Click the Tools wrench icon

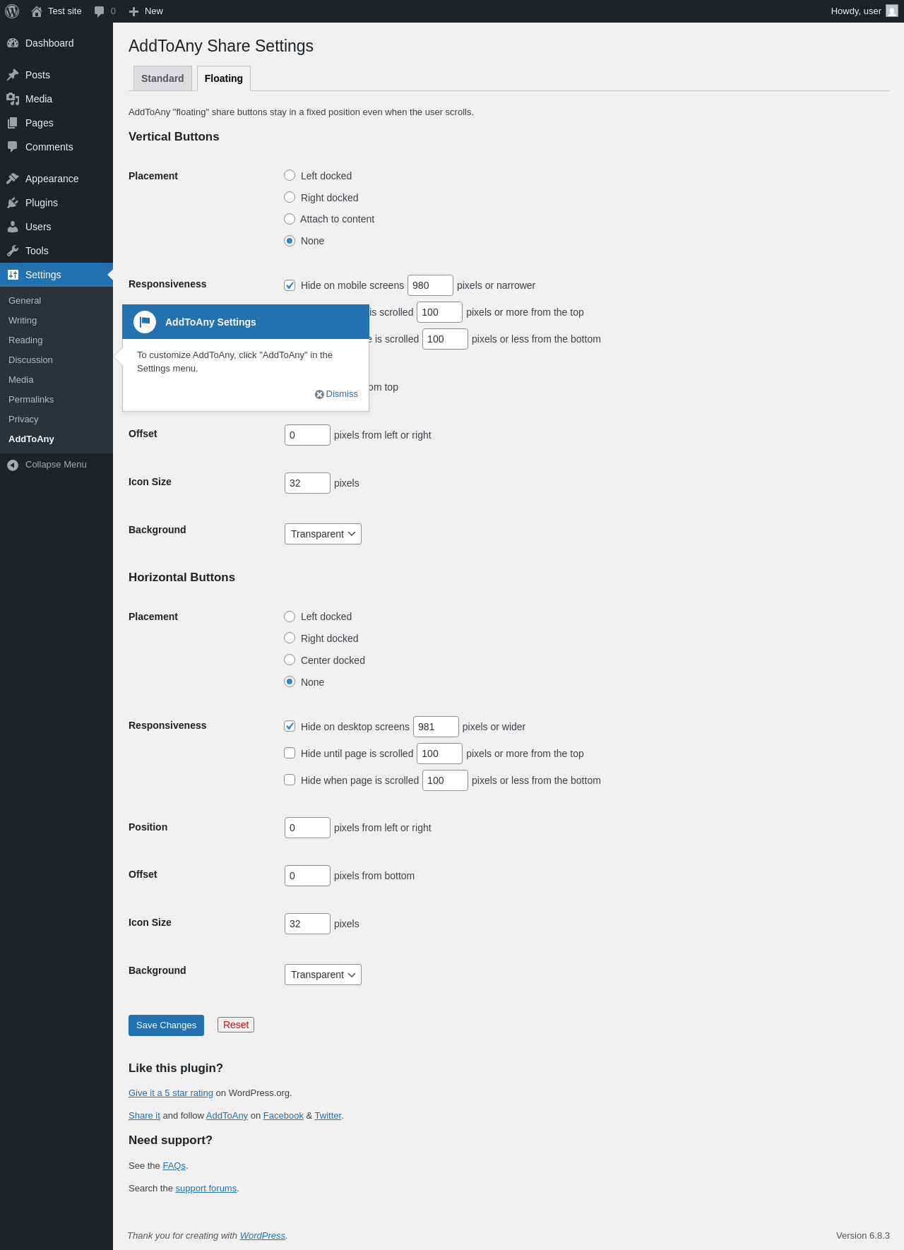point(13,251)
